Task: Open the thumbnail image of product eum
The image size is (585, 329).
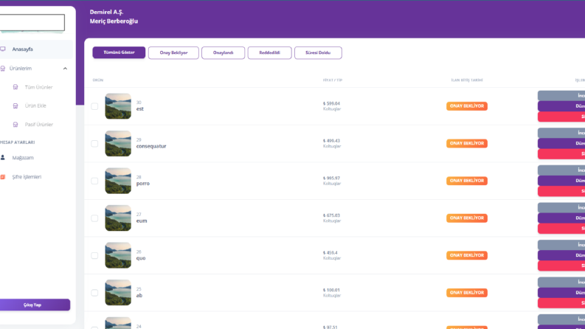Action: (x=118, y=218)
